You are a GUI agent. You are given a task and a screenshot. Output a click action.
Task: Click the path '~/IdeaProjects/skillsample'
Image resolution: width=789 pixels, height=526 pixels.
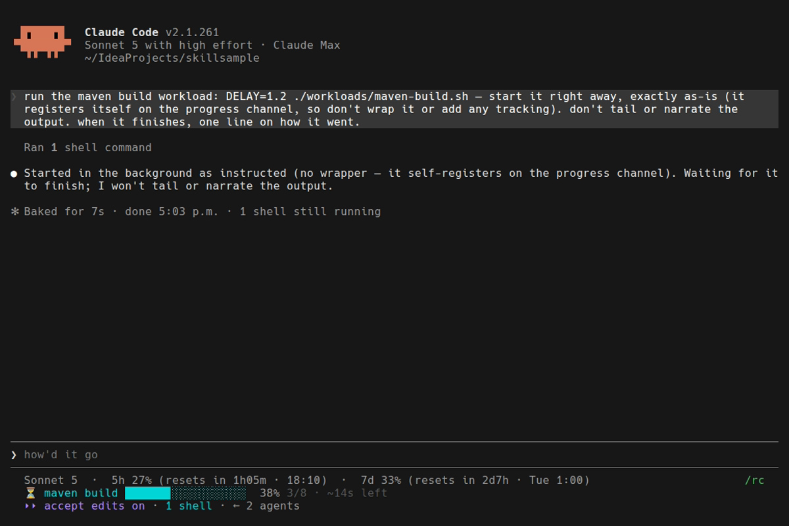[x=172, y=58]
